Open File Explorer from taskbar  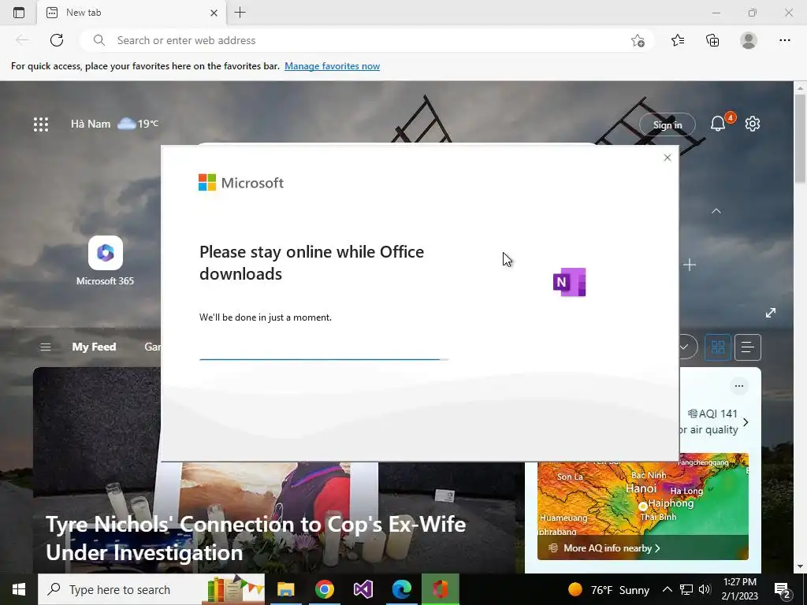pos(285,589)
